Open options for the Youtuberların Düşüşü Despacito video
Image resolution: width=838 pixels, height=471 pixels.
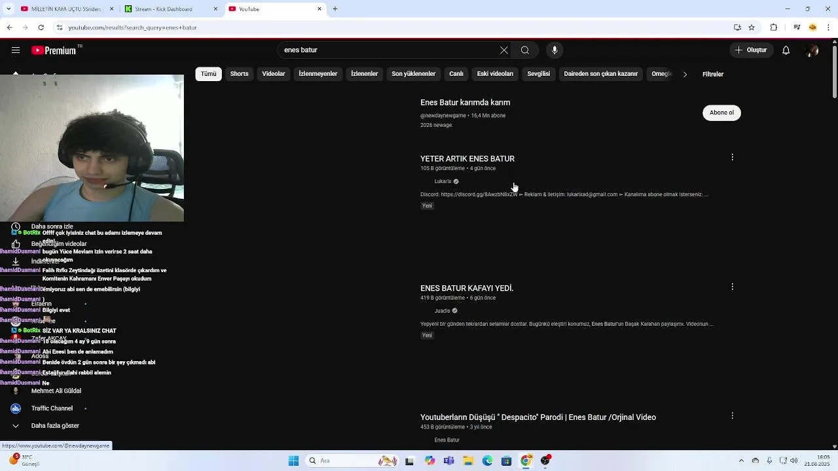point(732,415)
